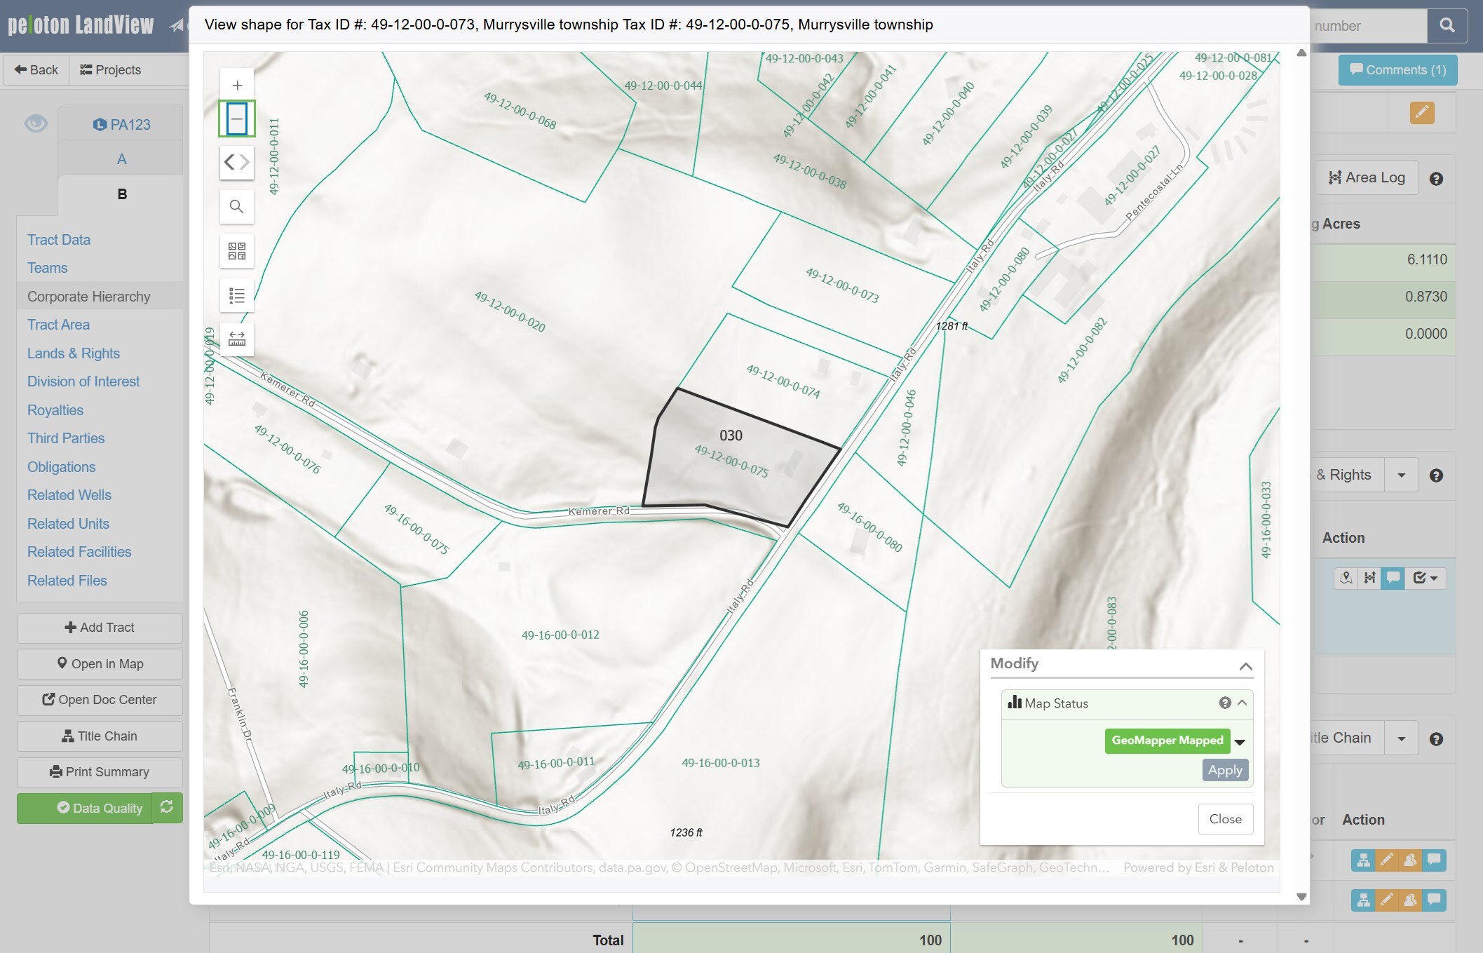Click the view-on-map pin icon in Action row
Viewport: 1483px width, 953px height.
[x=1346, y=578]
